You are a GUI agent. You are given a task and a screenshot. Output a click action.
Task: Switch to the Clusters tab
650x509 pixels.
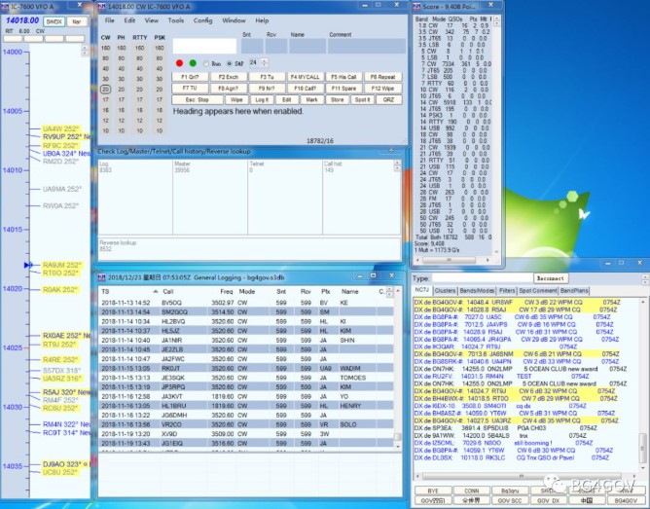point(446,291)
